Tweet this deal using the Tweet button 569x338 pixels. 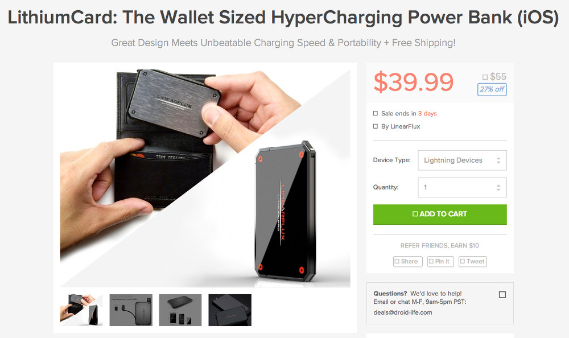pos(472,261)
